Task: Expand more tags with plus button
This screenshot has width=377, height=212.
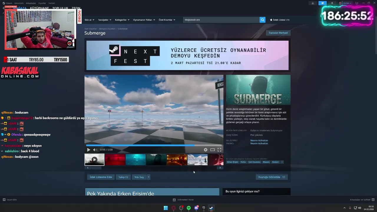Action: (x=282, y=162)
